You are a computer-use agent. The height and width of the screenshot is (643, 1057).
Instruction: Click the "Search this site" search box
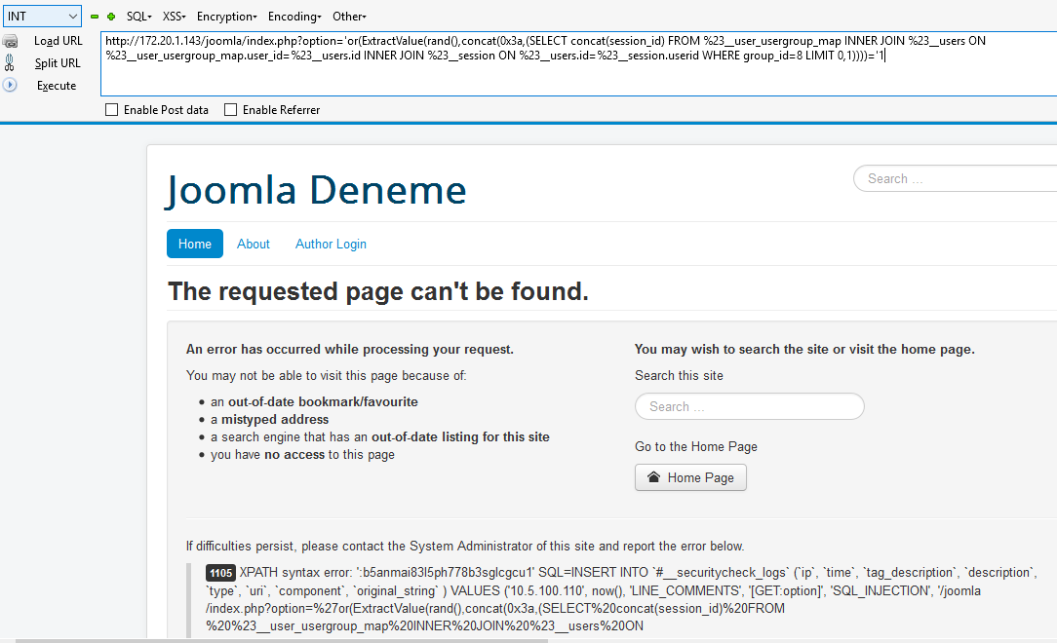tap(750, 406)
